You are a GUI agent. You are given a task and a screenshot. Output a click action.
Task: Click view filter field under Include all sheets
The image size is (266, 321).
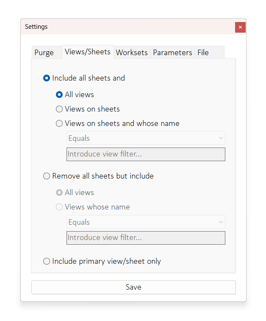[146, 154]
